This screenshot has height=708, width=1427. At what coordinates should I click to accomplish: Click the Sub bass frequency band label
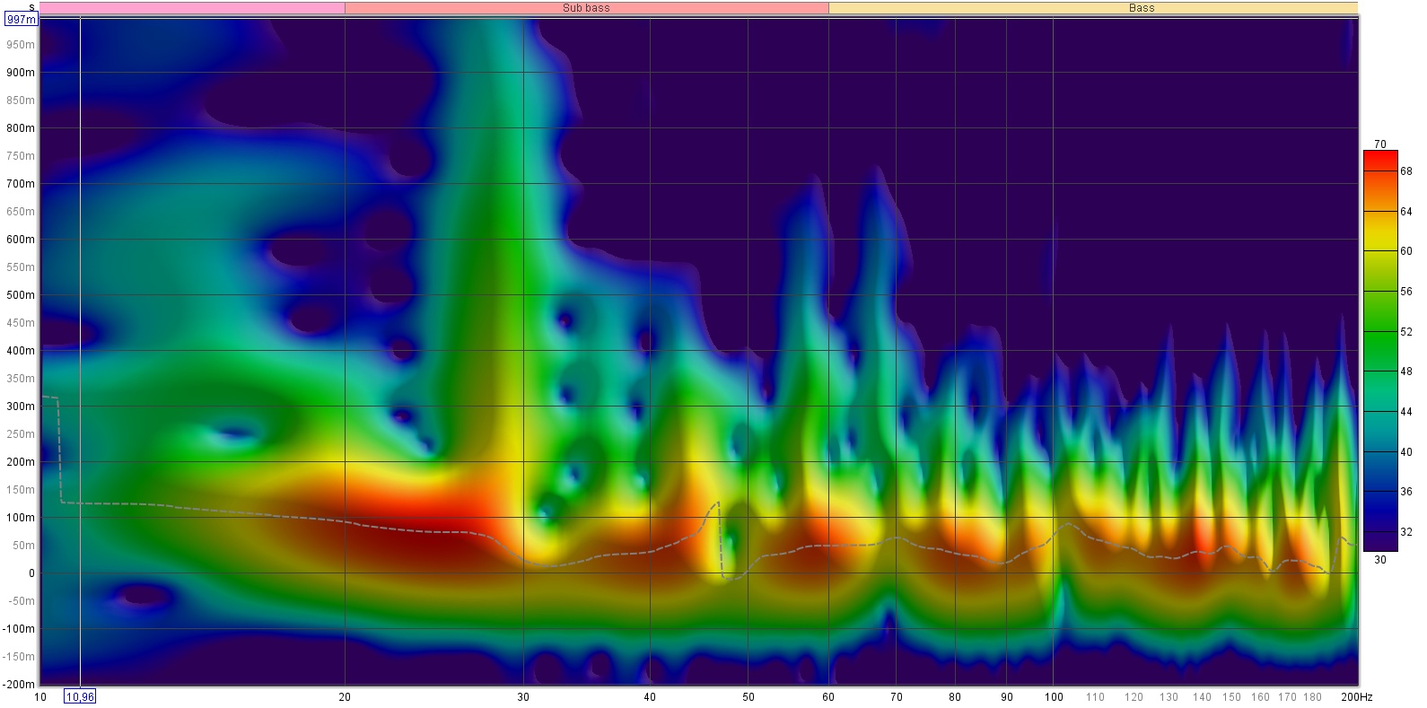[586, 8]
